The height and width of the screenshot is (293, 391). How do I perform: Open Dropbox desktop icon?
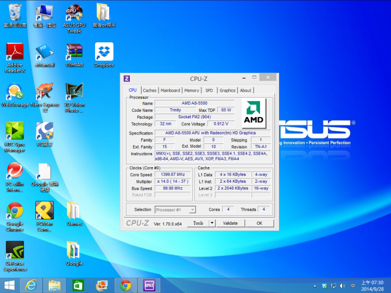click(x=104, y=55)
